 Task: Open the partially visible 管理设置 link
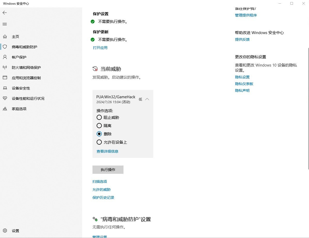tap(100, 237)
